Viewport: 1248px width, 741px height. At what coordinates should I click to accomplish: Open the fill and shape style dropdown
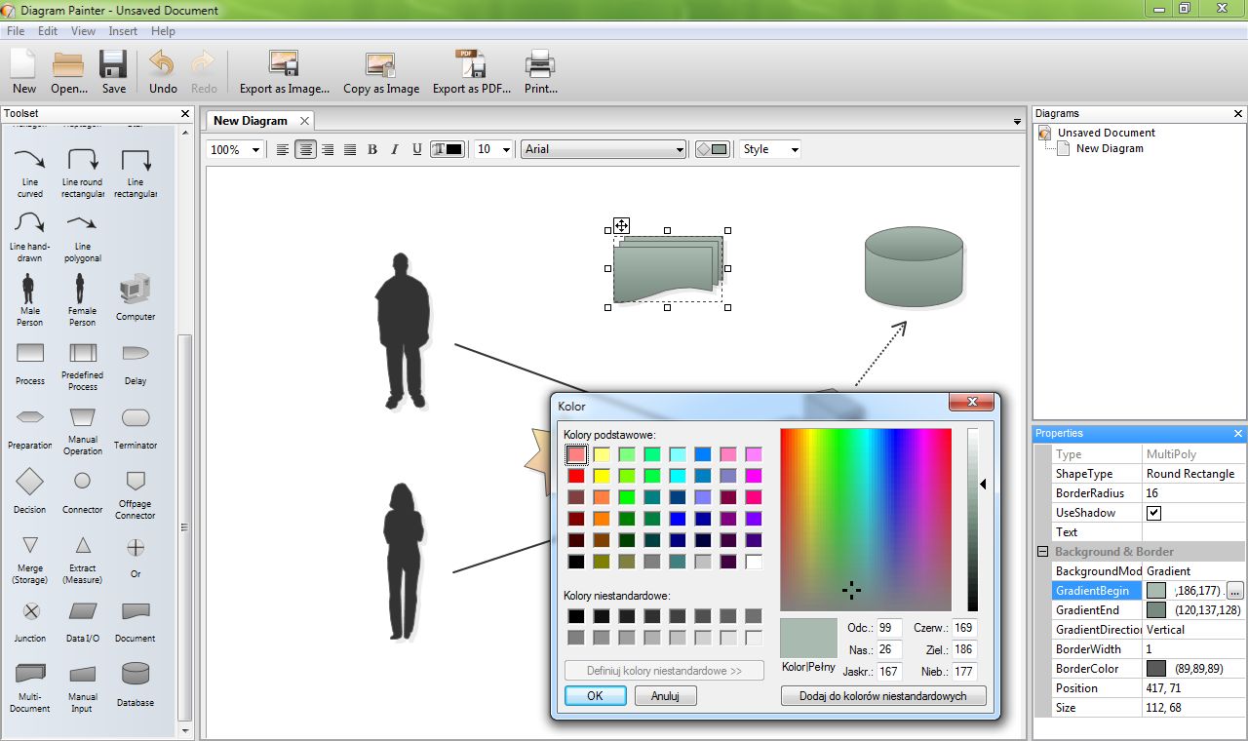[711, 149]
